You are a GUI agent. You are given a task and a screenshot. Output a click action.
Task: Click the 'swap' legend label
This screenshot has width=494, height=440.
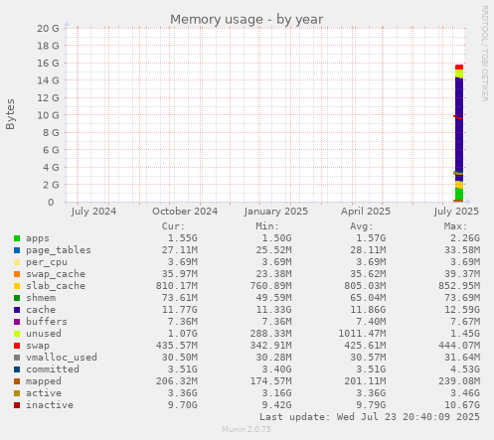click(x=38, y=346)
